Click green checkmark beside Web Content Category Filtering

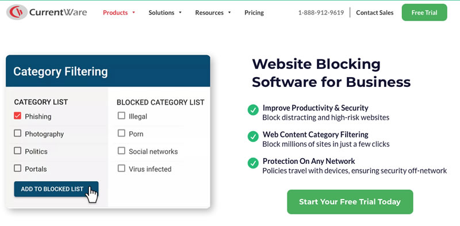[253, 136]
